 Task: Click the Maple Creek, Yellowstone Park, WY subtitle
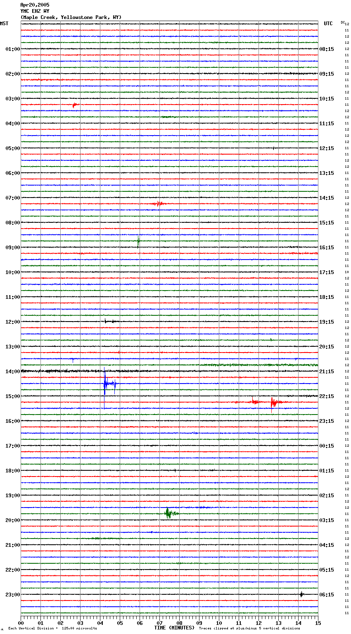tap(71, 17)
